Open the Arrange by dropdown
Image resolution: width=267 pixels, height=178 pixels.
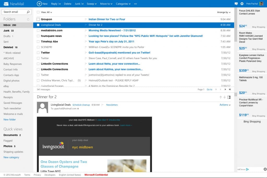point(224,12)
